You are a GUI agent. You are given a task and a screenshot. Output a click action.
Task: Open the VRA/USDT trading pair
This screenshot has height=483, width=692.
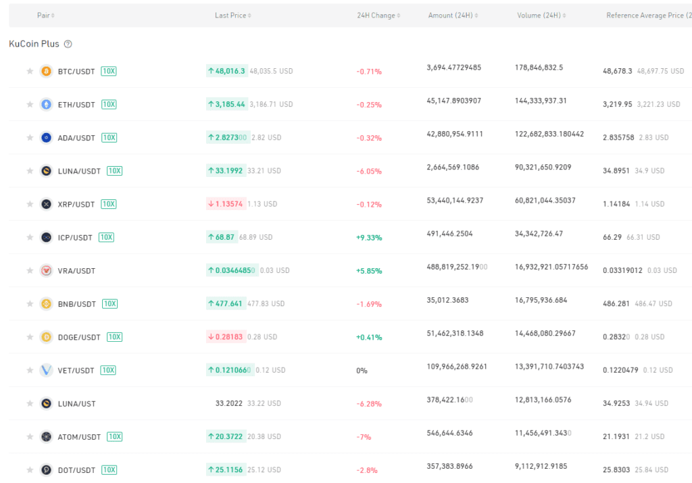(x=76, y=271)
